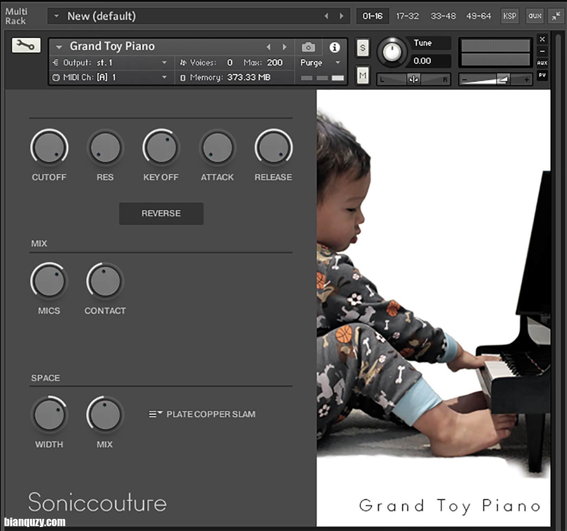Click the RELEASE knob
Screen dimensions: 567x531
[273, 148]
